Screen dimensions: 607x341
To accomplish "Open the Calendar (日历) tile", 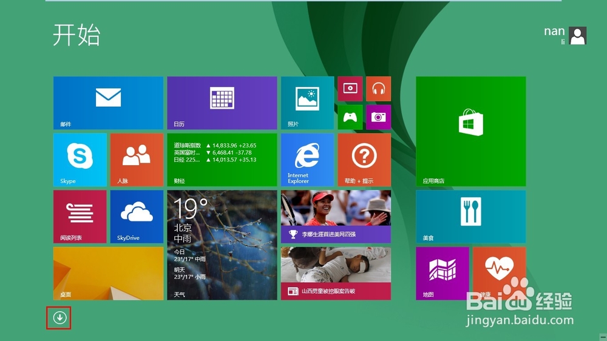I will (x=222, y=103).
